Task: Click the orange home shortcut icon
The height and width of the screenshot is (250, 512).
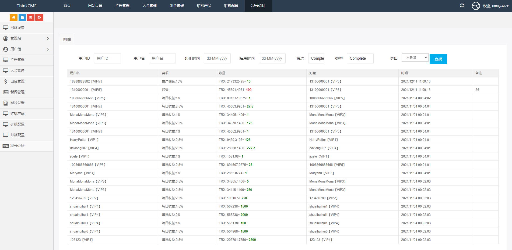Action: [13, 17]
